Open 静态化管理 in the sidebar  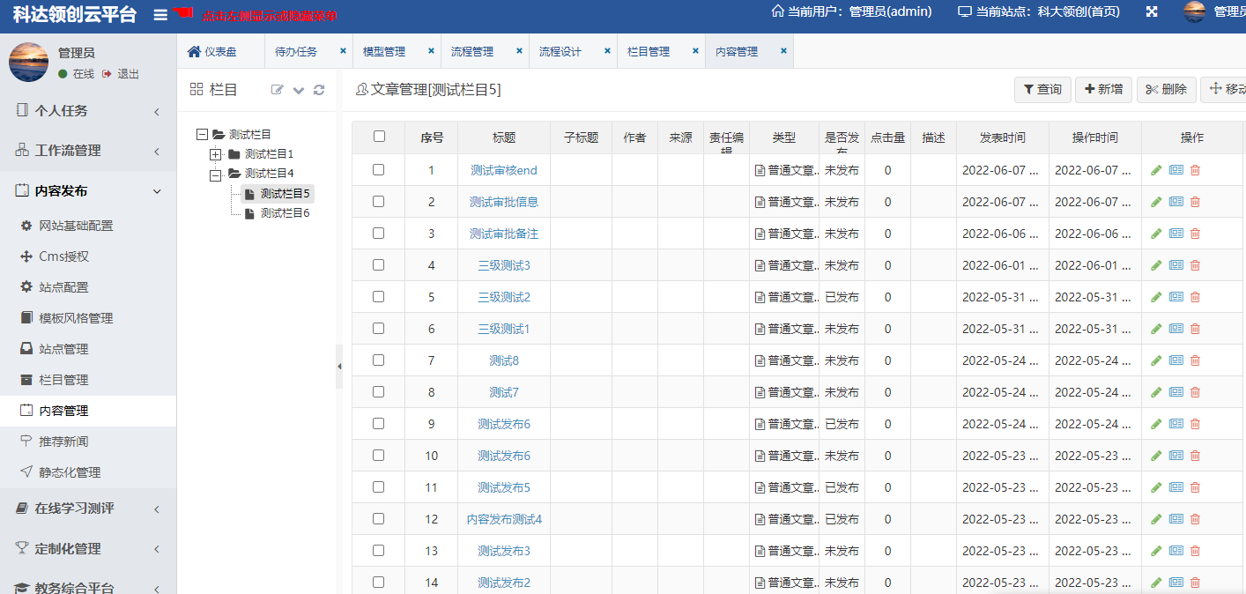click(70, 472)
